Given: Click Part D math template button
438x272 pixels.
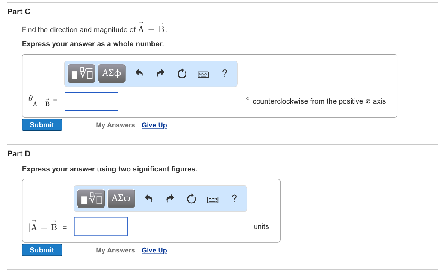Looking at the screenshot, I should point(91,199).
